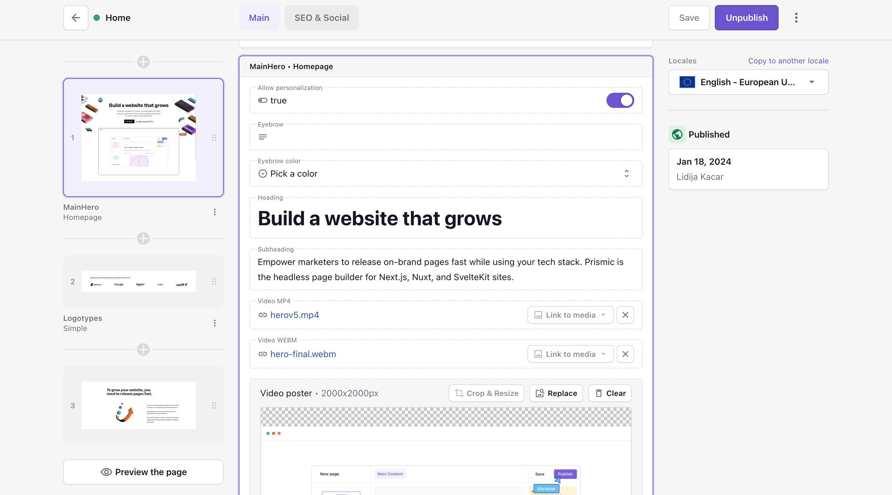Remove the hero-final.webm video file
Viewport: 892px width, 495px height.
(625, 354)
